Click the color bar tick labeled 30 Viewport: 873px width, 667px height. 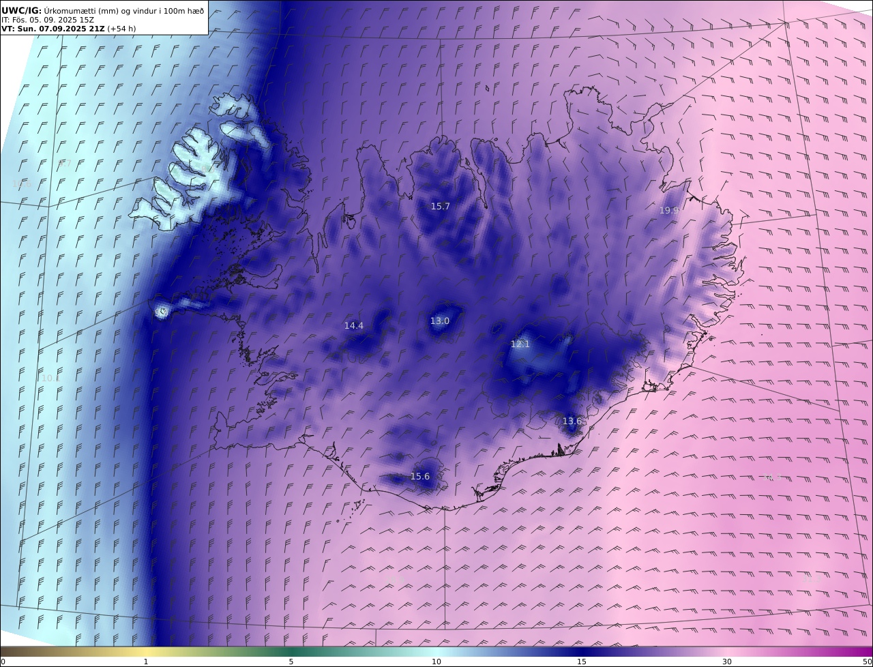click(727, 662)
